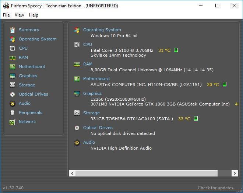
Task: Click the storage temperature 33 °C value
Action: click(x=184, y=119)
